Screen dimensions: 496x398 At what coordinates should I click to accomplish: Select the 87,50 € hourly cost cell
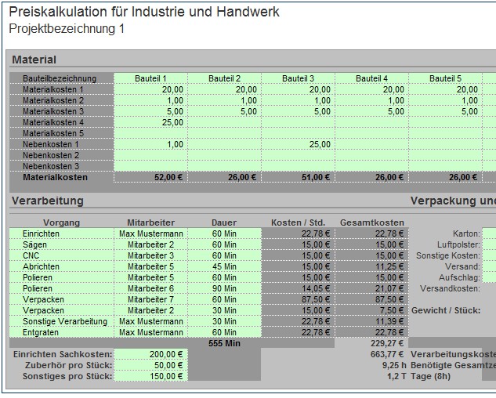point(298,299)
